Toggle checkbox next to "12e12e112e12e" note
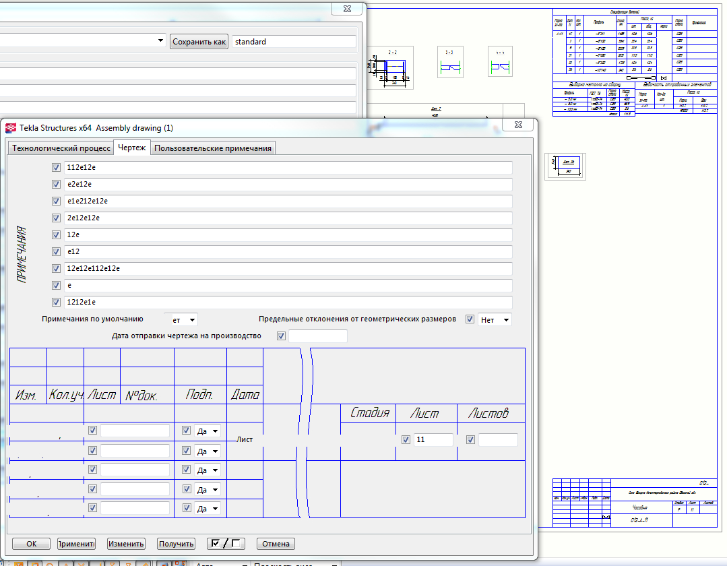727x566 pixels. (56, 269)
